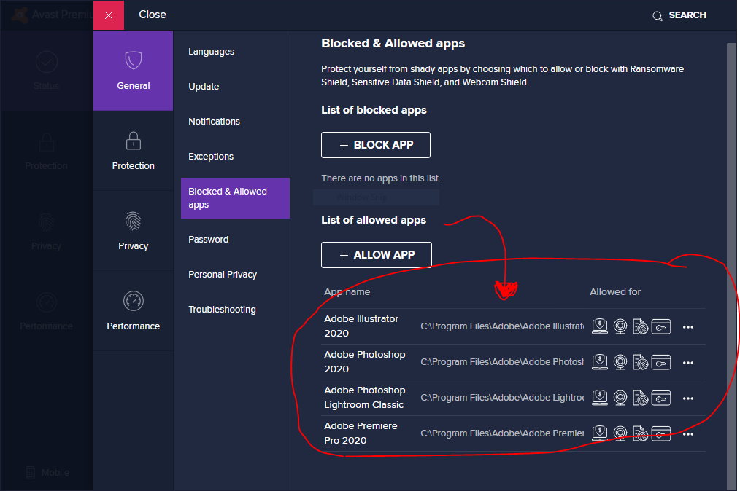
Task: Click the Adobe Premiere file path
Action: (502, 433)
